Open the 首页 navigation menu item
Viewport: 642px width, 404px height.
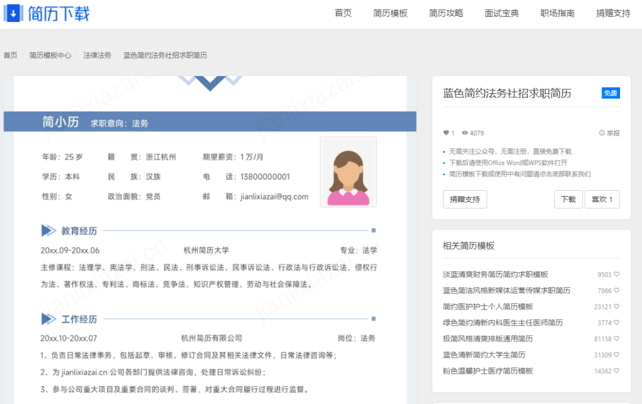pos(342,12)
